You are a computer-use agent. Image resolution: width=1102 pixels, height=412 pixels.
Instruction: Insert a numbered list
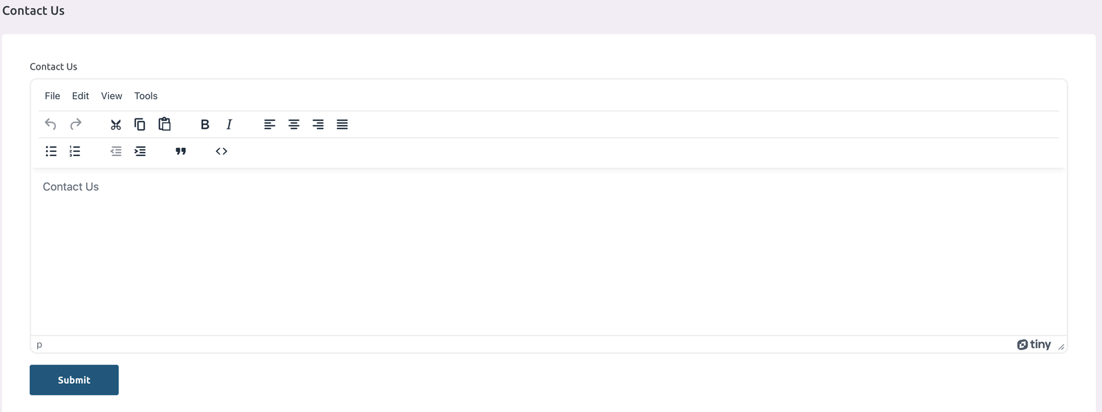(x=75, y=151)
